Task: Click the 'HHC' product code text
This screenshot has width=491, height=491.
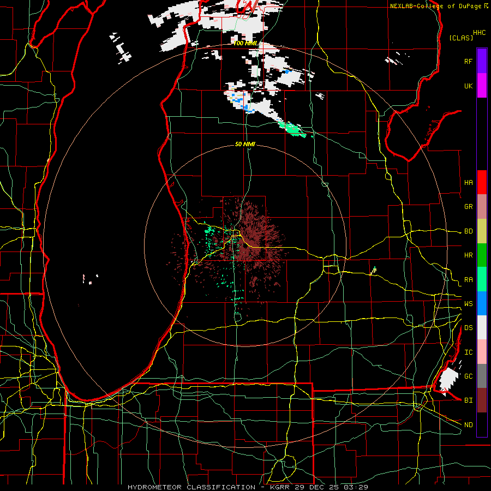Action: pyautogui.click(x=479, y=33)
